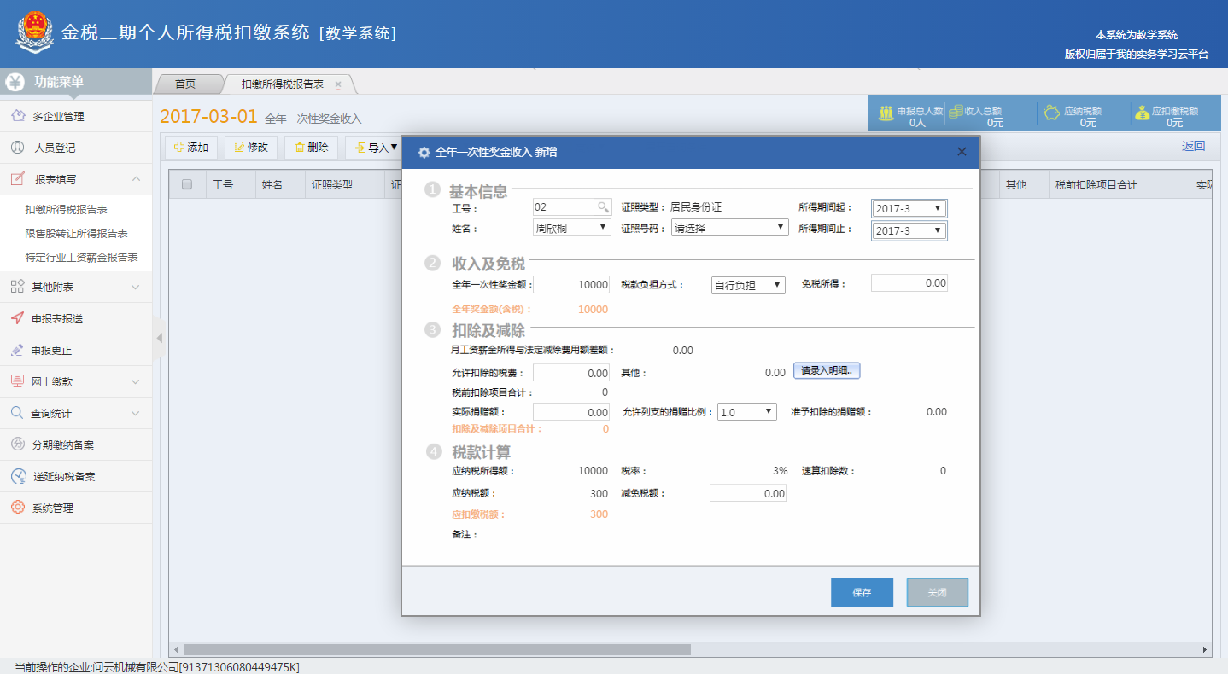
Task: Select the 扣缴所得税报告表 tab
Action: (x=283, y=84)
